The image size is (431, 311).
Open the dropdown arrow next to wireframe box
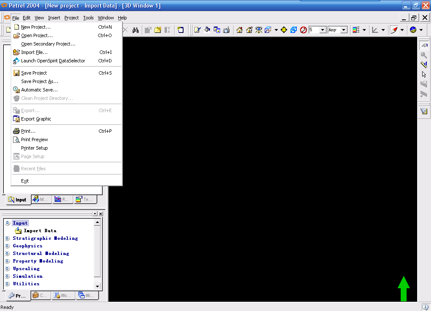(276, 30)
